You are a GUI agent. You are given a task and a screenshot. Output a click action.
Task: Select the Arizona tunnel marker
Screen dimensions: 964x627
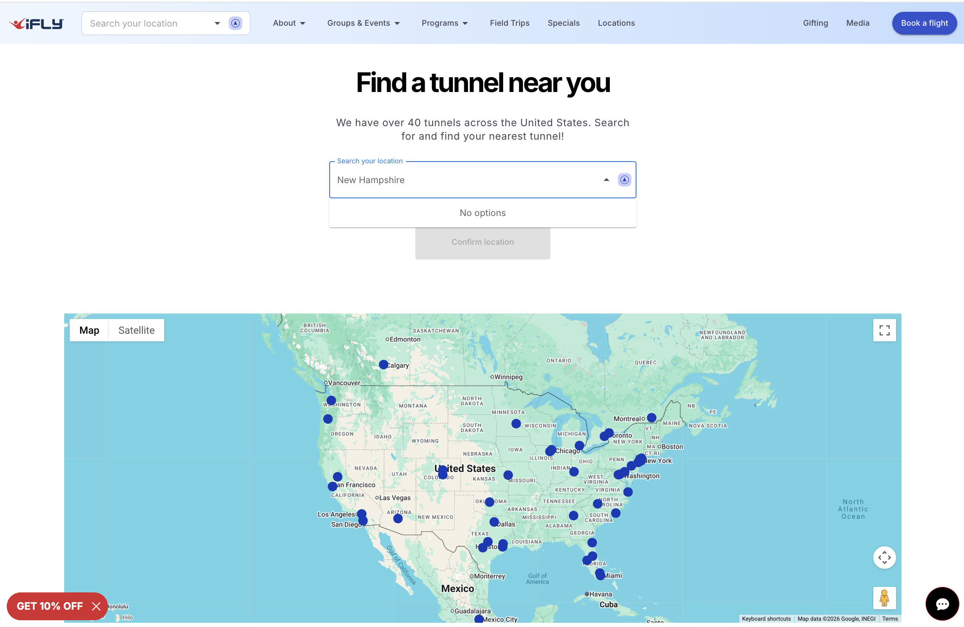coord(398,519)
